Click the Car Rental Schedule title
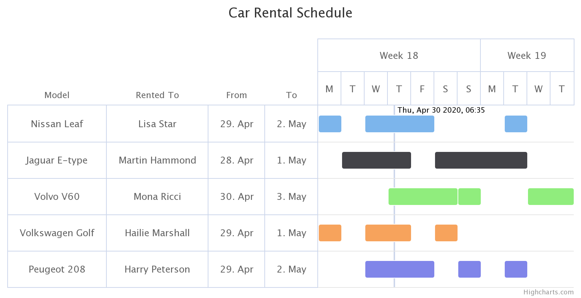Viewport: 581px width, 298px height. tap(290, 13)
